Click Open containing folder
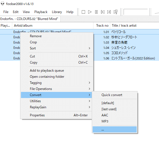This screenshot has width=159, height=143. click(57, 77)
